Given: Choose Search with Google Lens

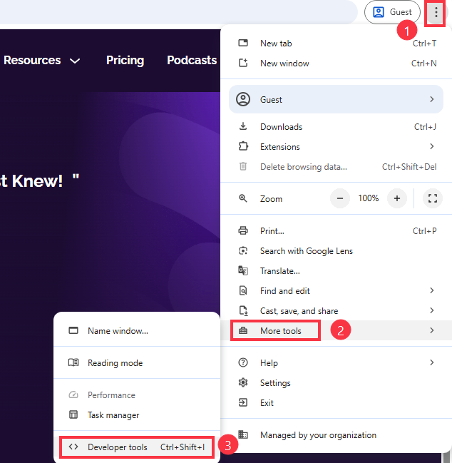Looking at the screenshot, I should point(337,251).
